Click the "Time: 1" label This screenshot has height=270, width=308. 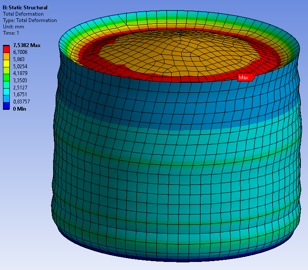[11, 33]
